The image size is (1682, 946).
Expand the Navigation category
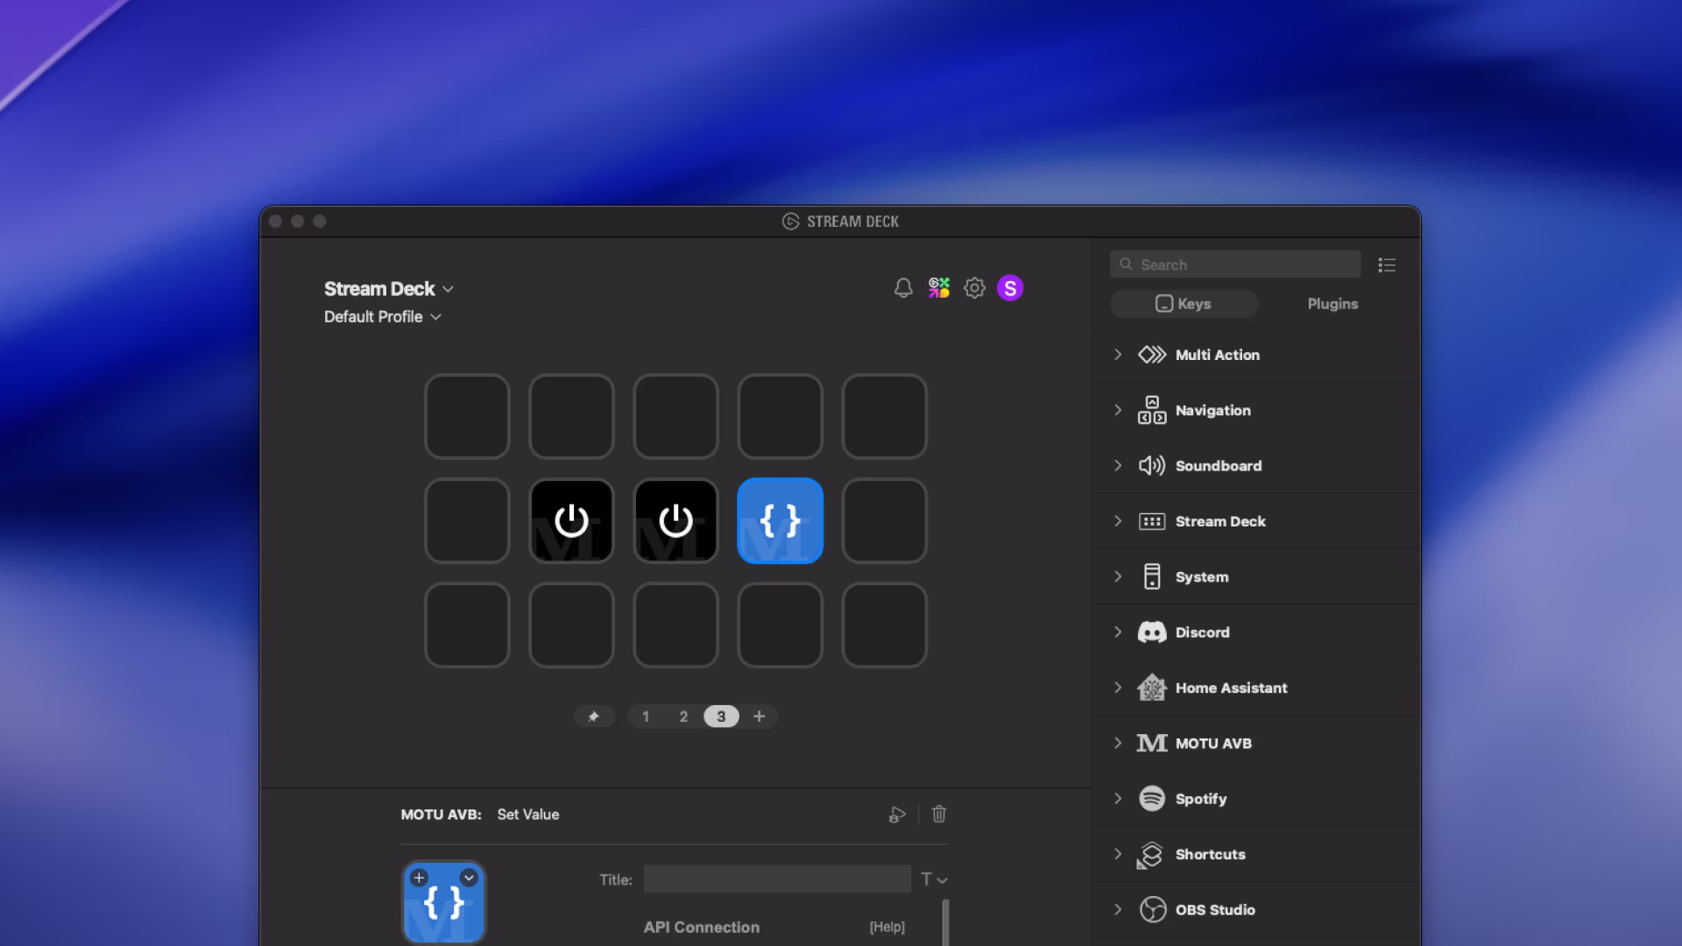tap(1118, 410)
